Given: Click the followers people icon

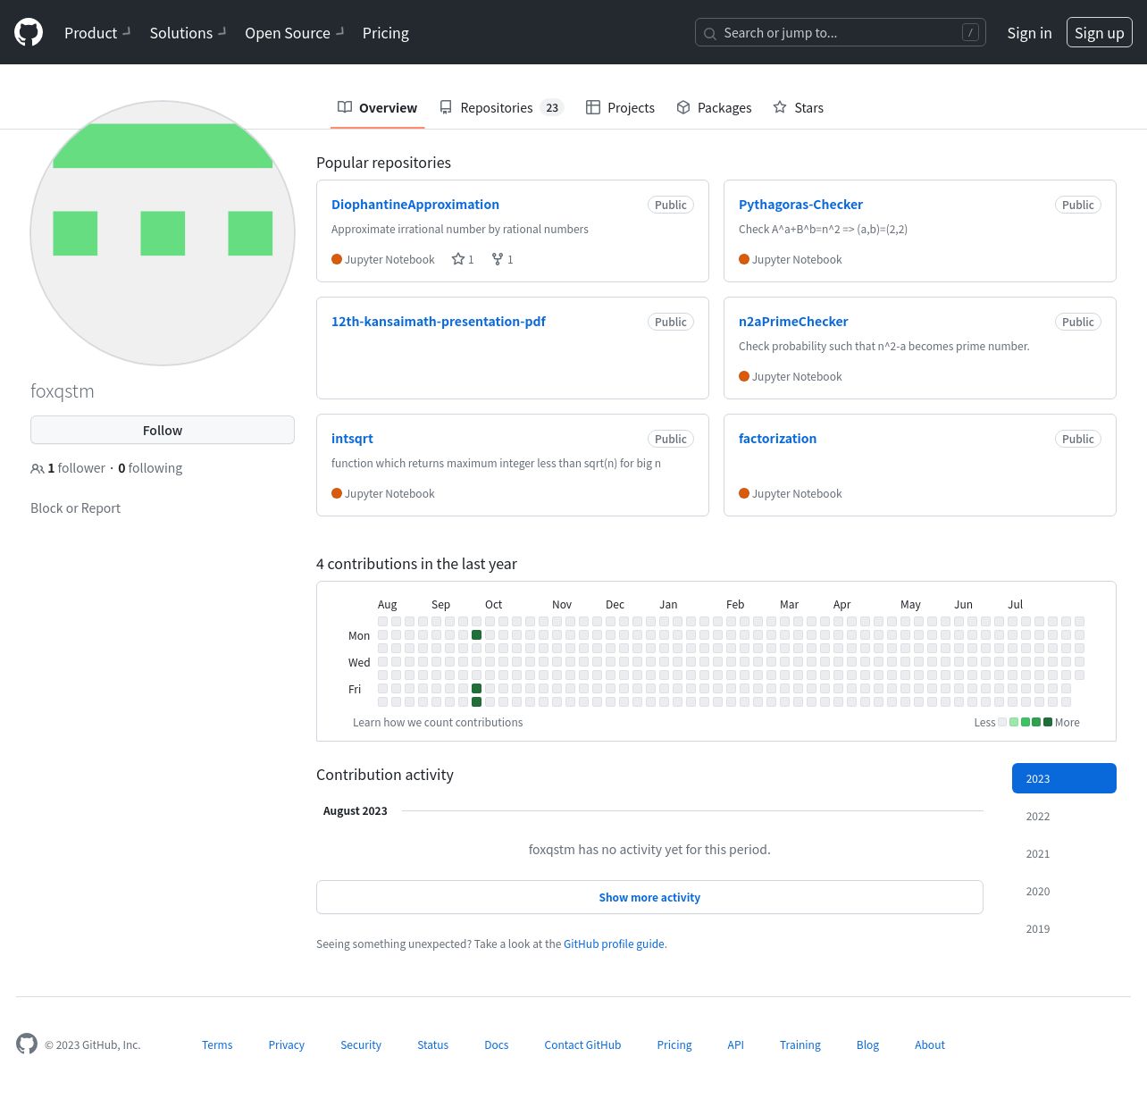Looking at the screenshot, I should pos(38,468).
